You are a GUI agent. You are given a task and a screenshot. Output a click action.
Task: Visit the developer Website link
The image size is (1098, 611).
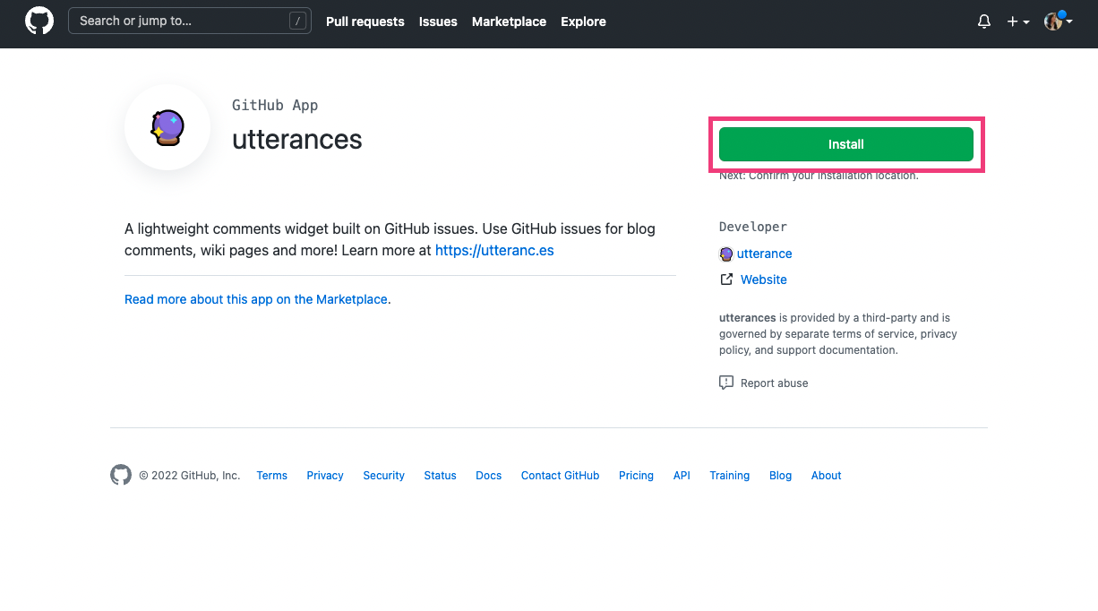(764, 280)
